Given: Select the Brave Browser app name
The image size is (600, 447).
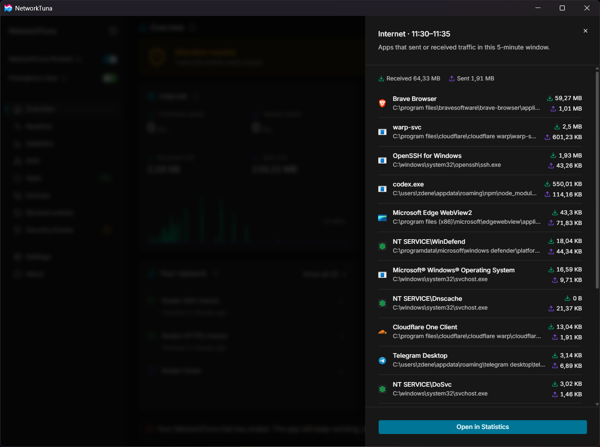Looking at the screenshot, I should pos(415,99).
